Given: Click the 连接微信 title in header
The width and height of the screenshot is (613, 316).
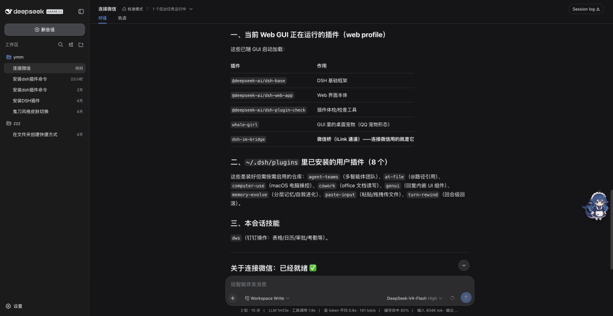Looking at the screenshot, I should [108, 9].
